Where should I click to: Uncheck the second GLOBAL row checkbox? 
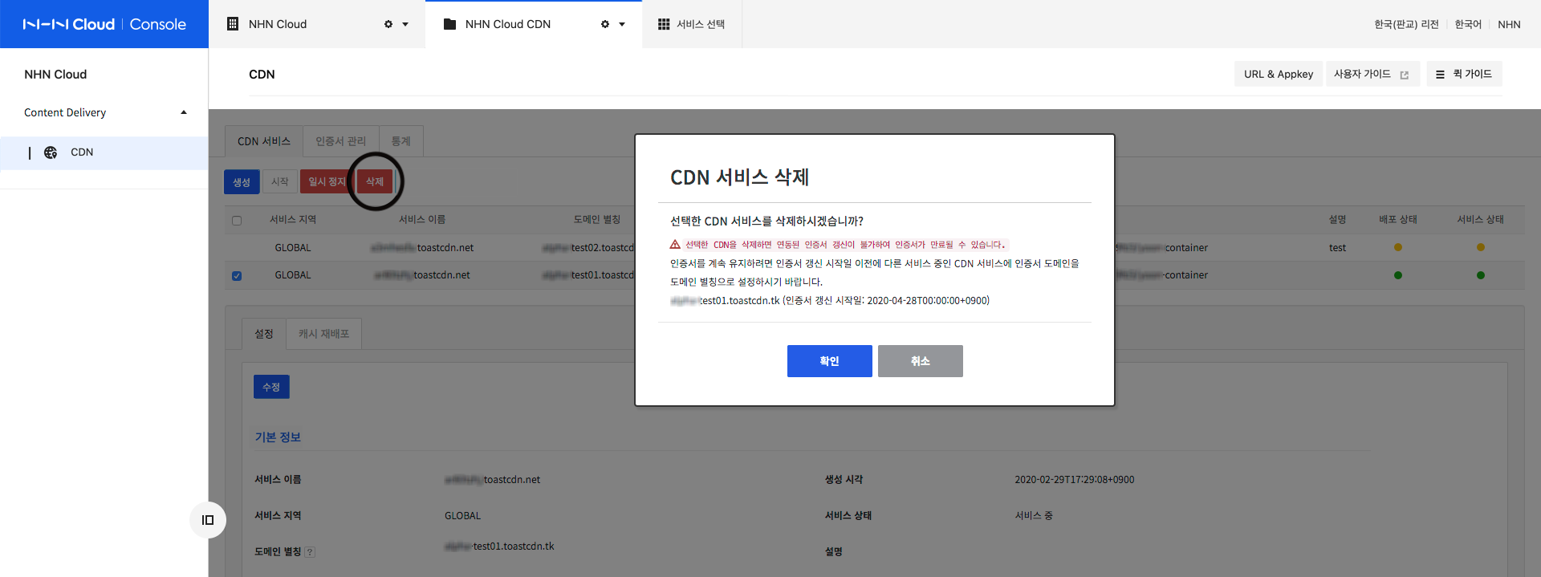pos(237,276)
